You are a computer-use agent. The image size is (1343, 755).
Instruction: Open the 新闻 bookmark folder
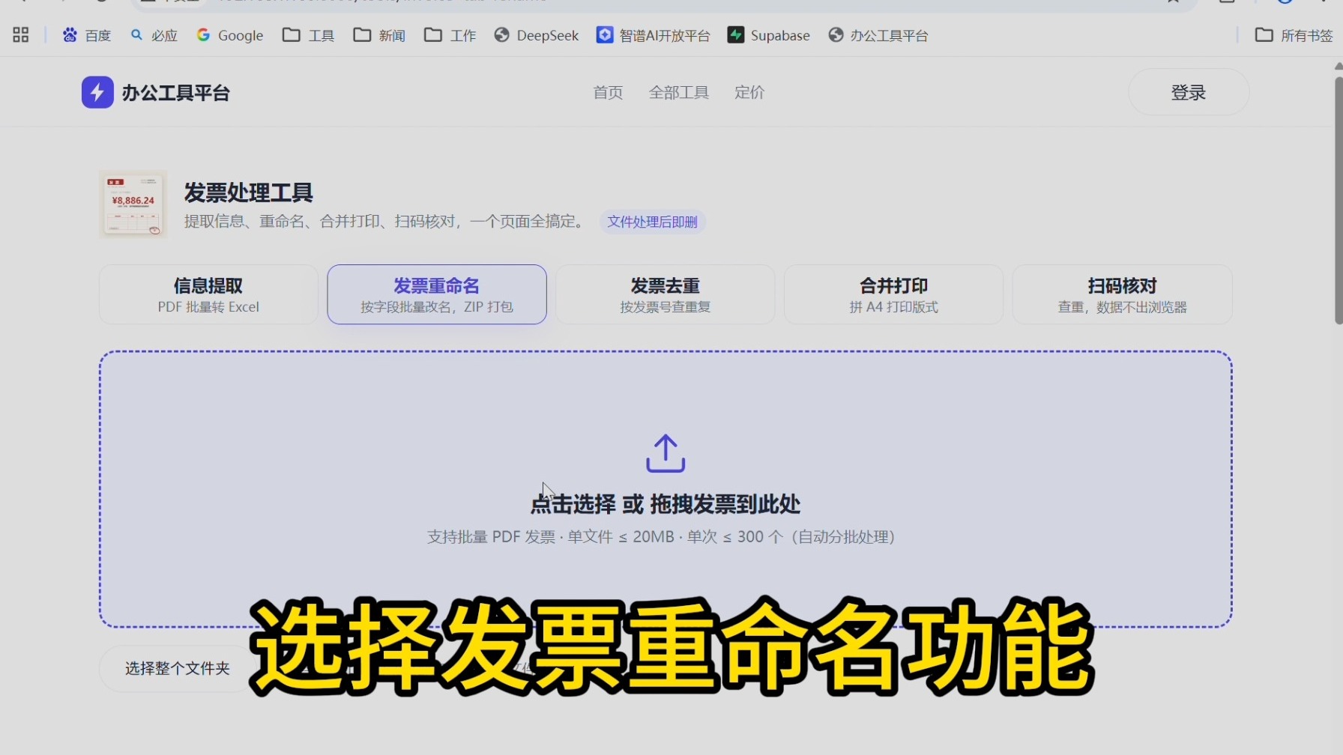click(x=379, y=35)
